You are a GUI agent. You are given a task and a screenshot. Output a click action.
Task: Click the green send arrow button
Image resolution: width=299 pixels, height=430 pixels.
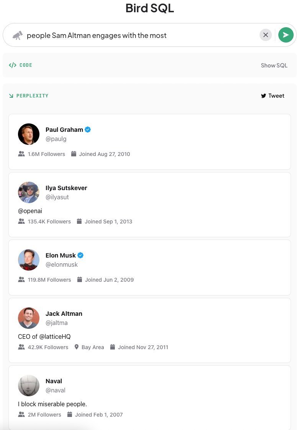coord(286,35)
